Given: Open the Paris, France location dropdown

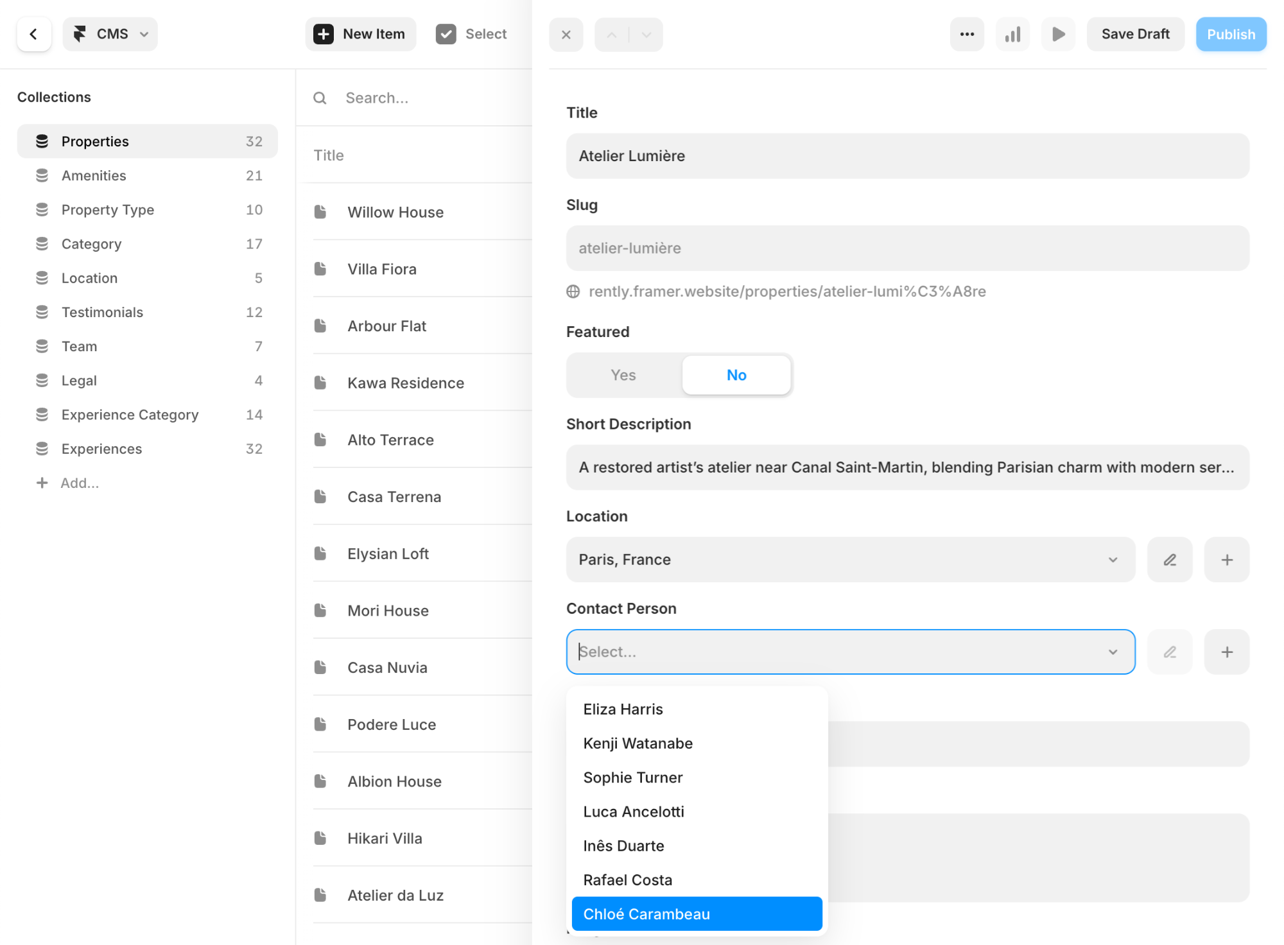Looking at the screenshot, I should click(850, 560).
